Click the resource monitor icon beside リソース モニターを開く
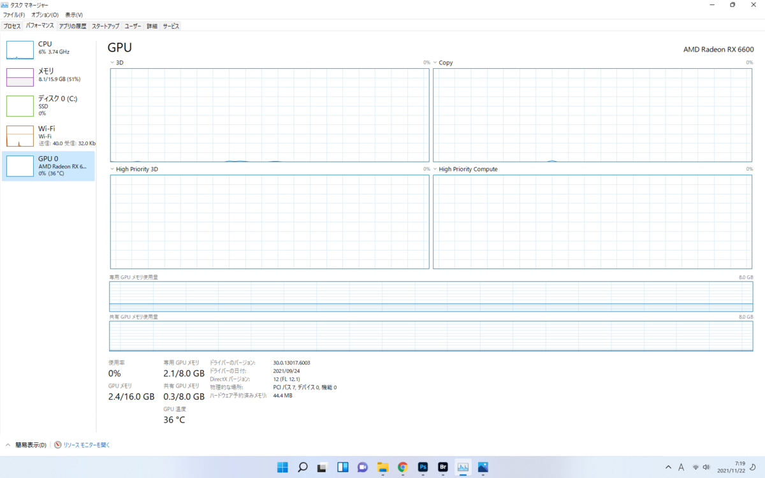The height and width of the screenshot is (478, 765). point(58,445)
